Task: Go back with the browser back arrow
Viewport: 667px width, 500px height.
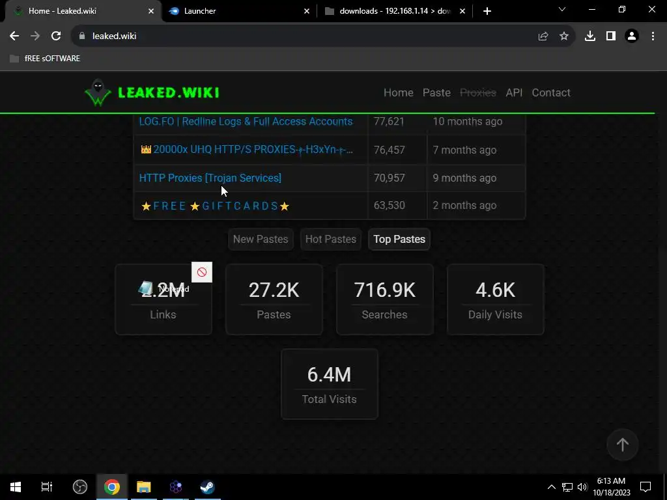Action: (x=14, y=36)
